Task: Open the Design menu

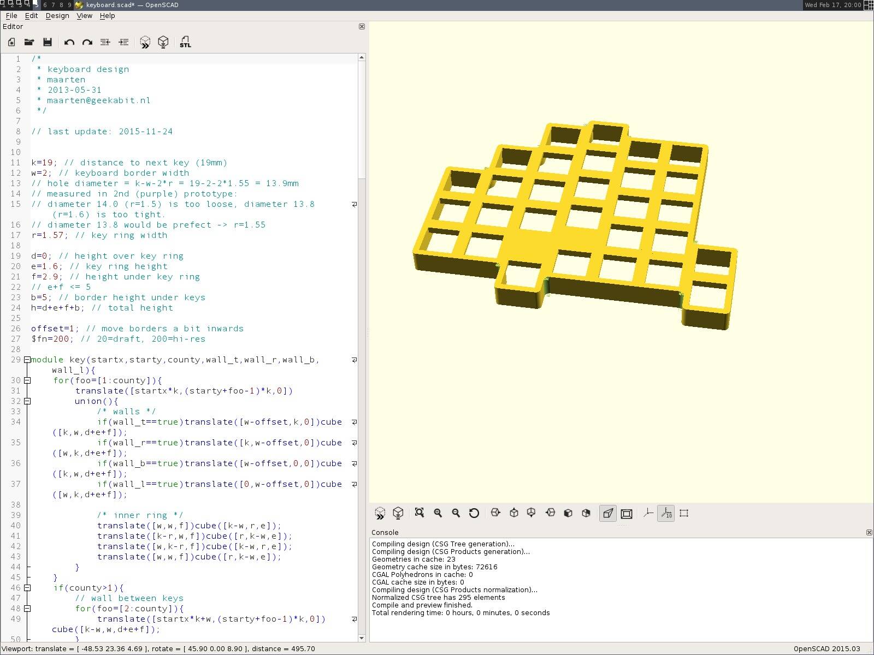Action: pos(57,15)
